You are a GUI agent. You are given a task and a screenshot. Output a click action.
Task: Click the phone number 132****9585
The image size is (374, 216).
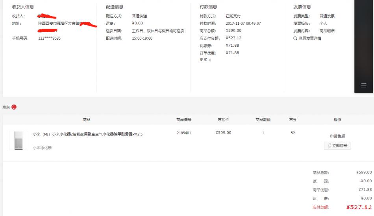(49, 38)
